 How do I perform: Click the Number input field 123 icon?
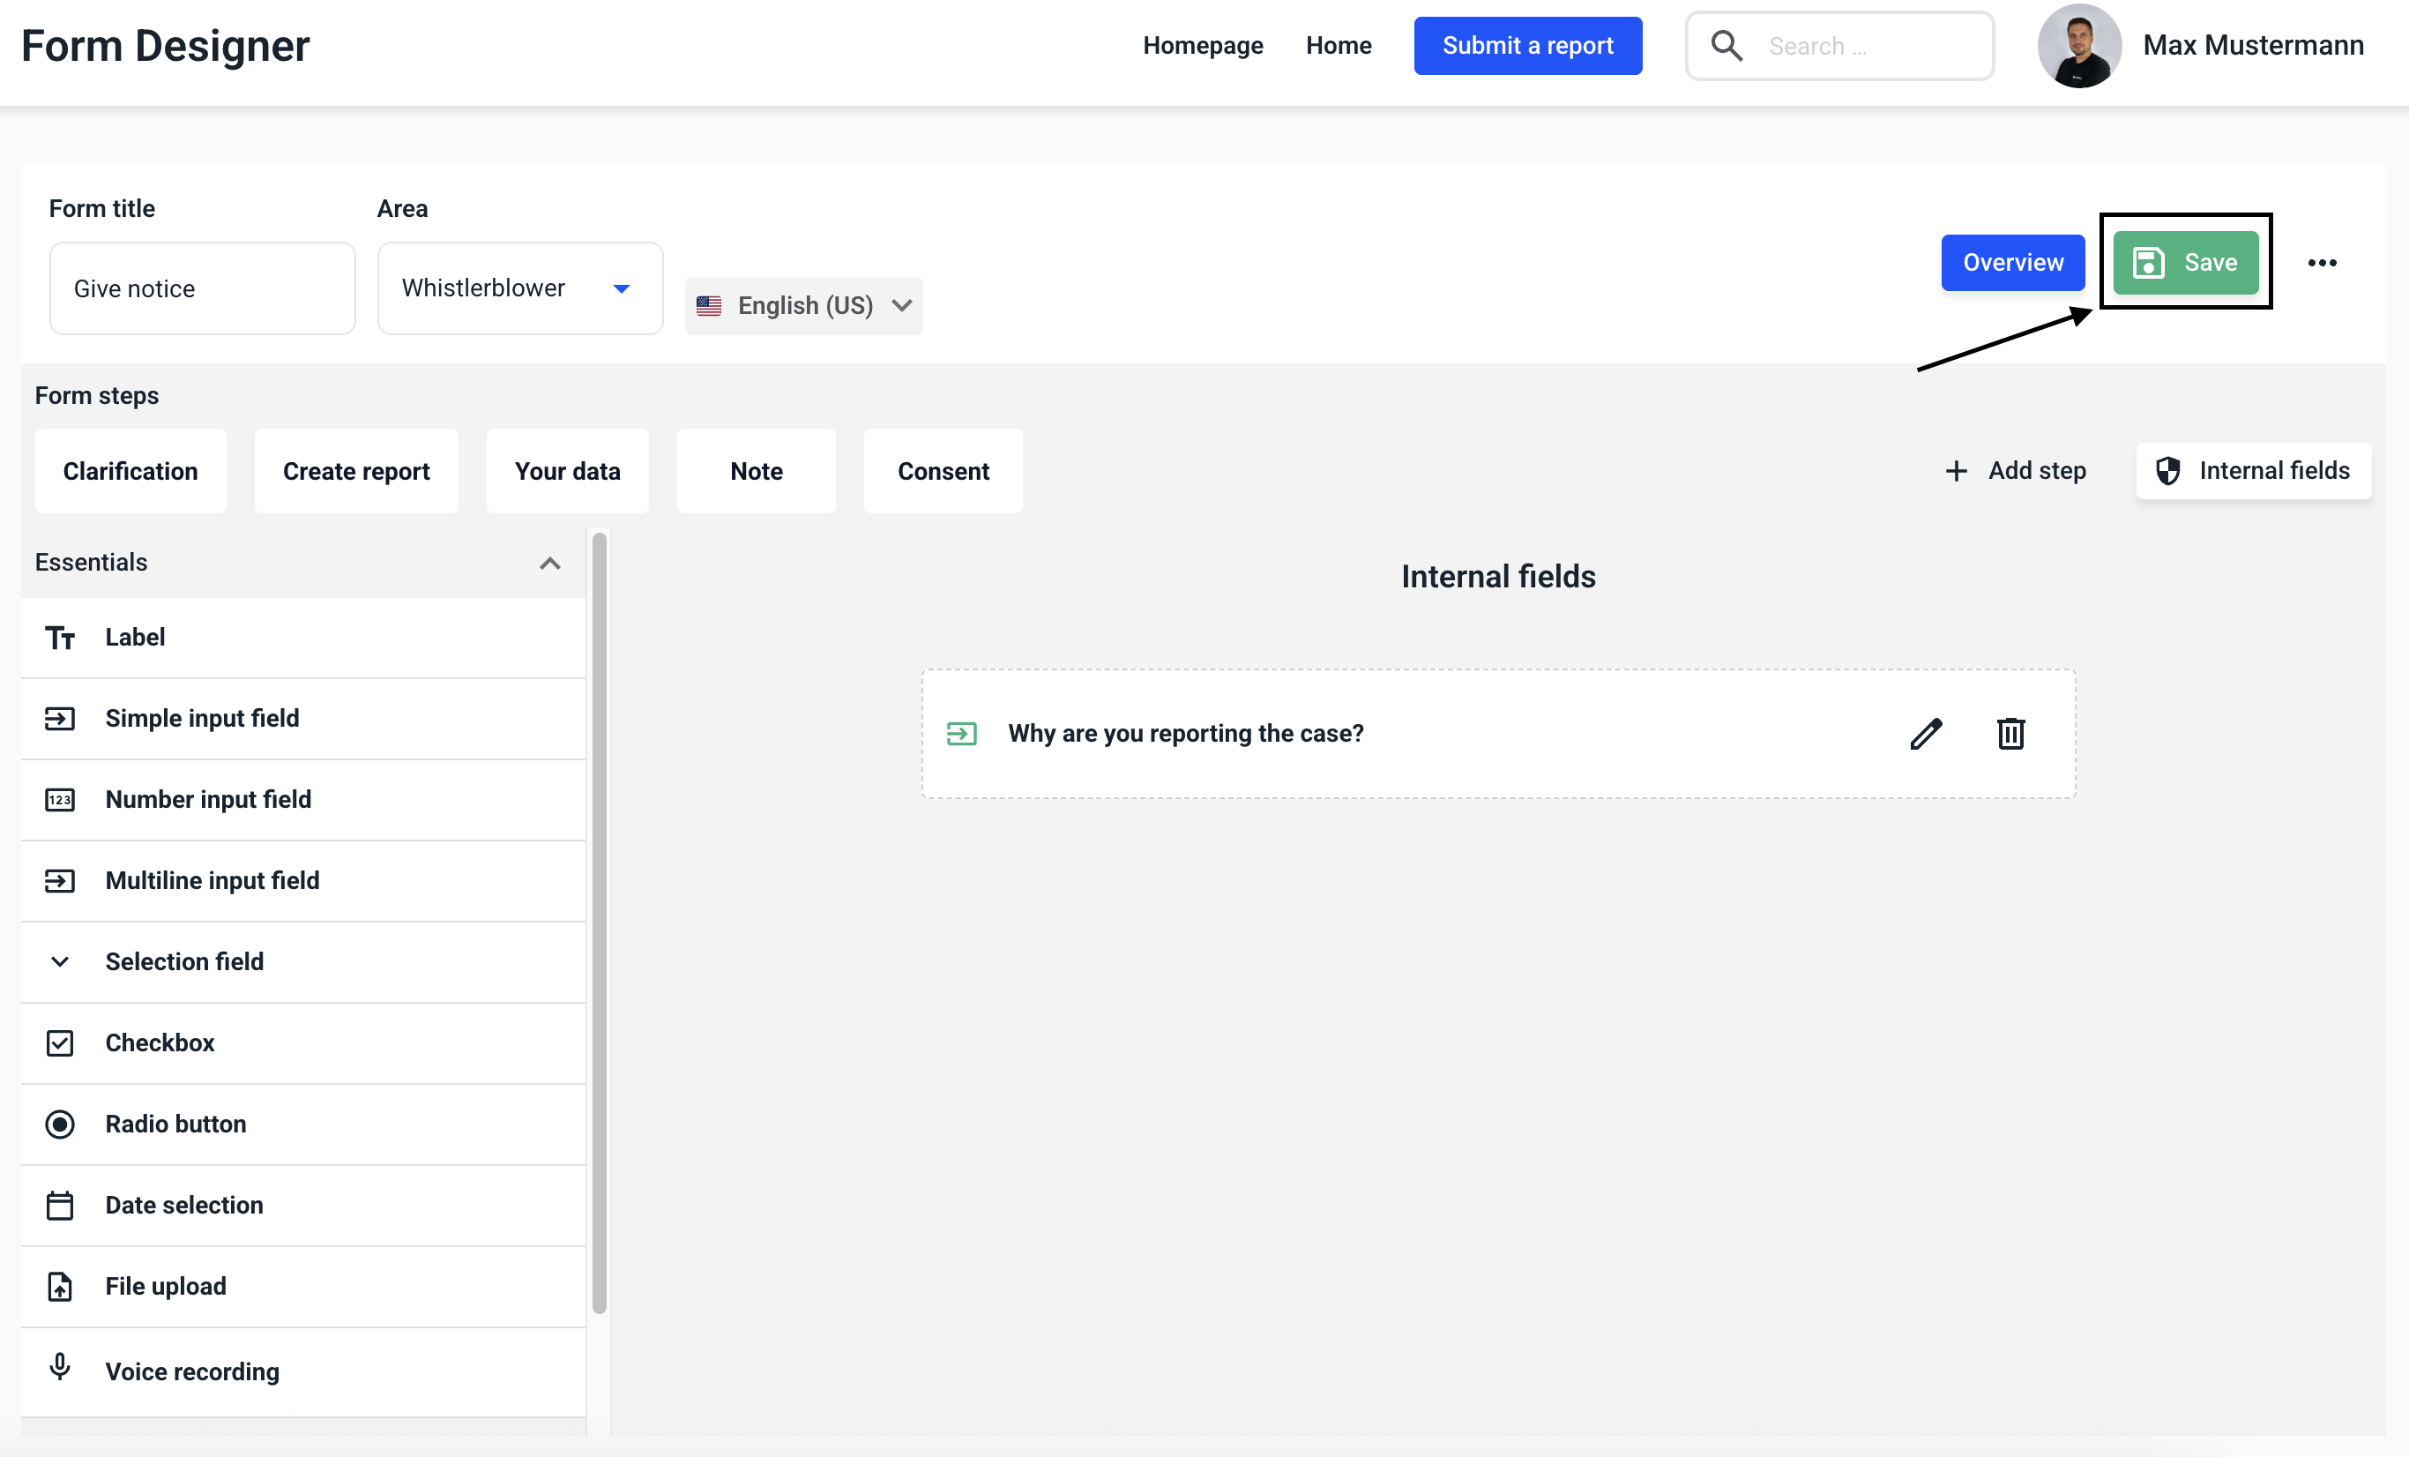pyautogui.click(x=60, y=800)
